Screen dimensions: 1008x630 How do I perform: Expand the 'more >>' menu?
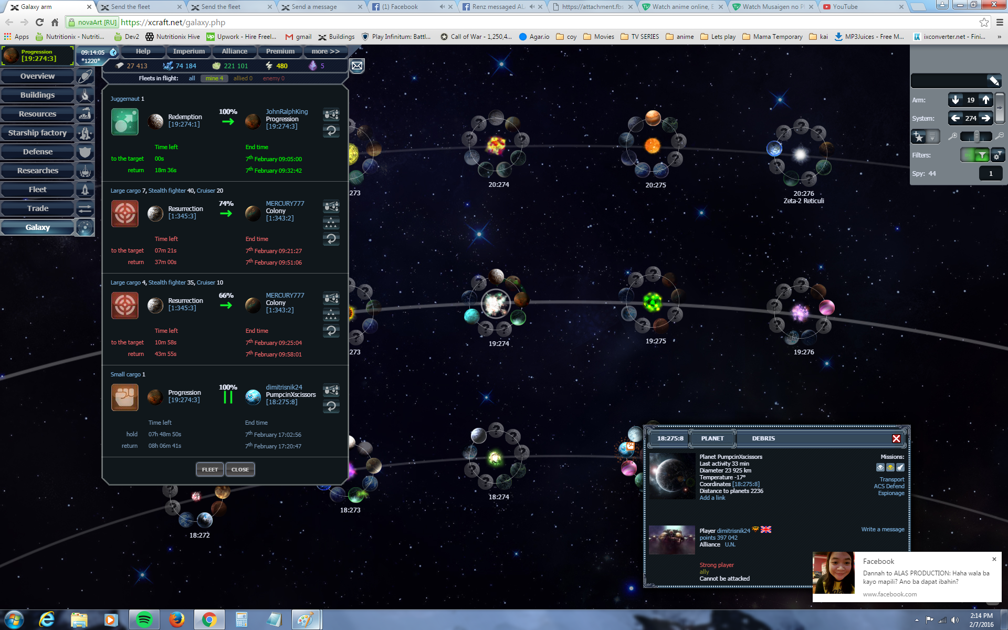[325, 51]
